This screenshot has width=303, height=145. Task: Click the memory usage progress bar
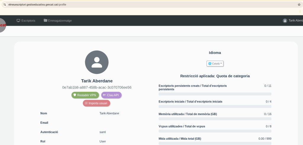click(x=215, y=119)
